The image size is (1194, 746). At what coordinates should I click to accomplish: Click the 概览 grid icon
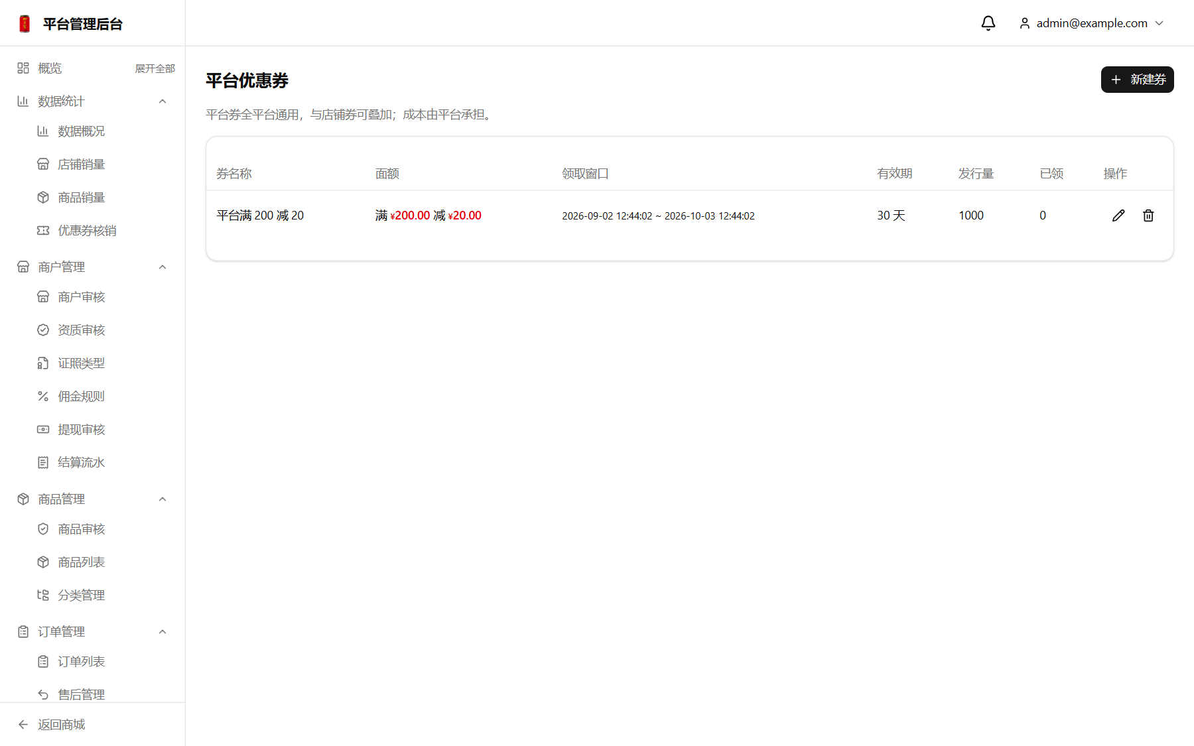[23, 68]
